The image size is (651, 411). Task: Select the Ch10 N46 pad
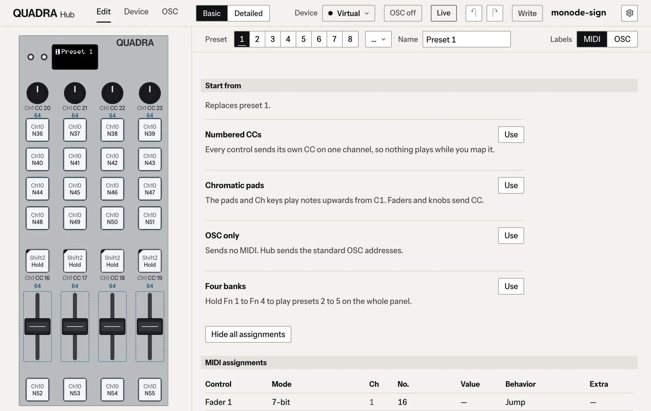click(x=112, y=189)
